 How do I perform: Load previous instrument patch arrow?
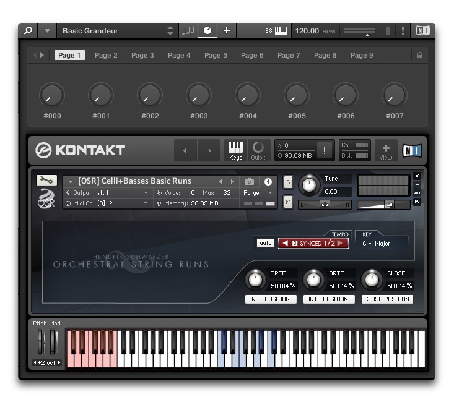(220, 182)
